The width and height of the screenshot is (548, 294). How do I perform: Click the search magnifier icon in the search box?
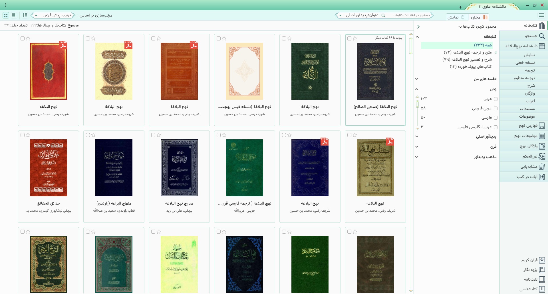383,15
